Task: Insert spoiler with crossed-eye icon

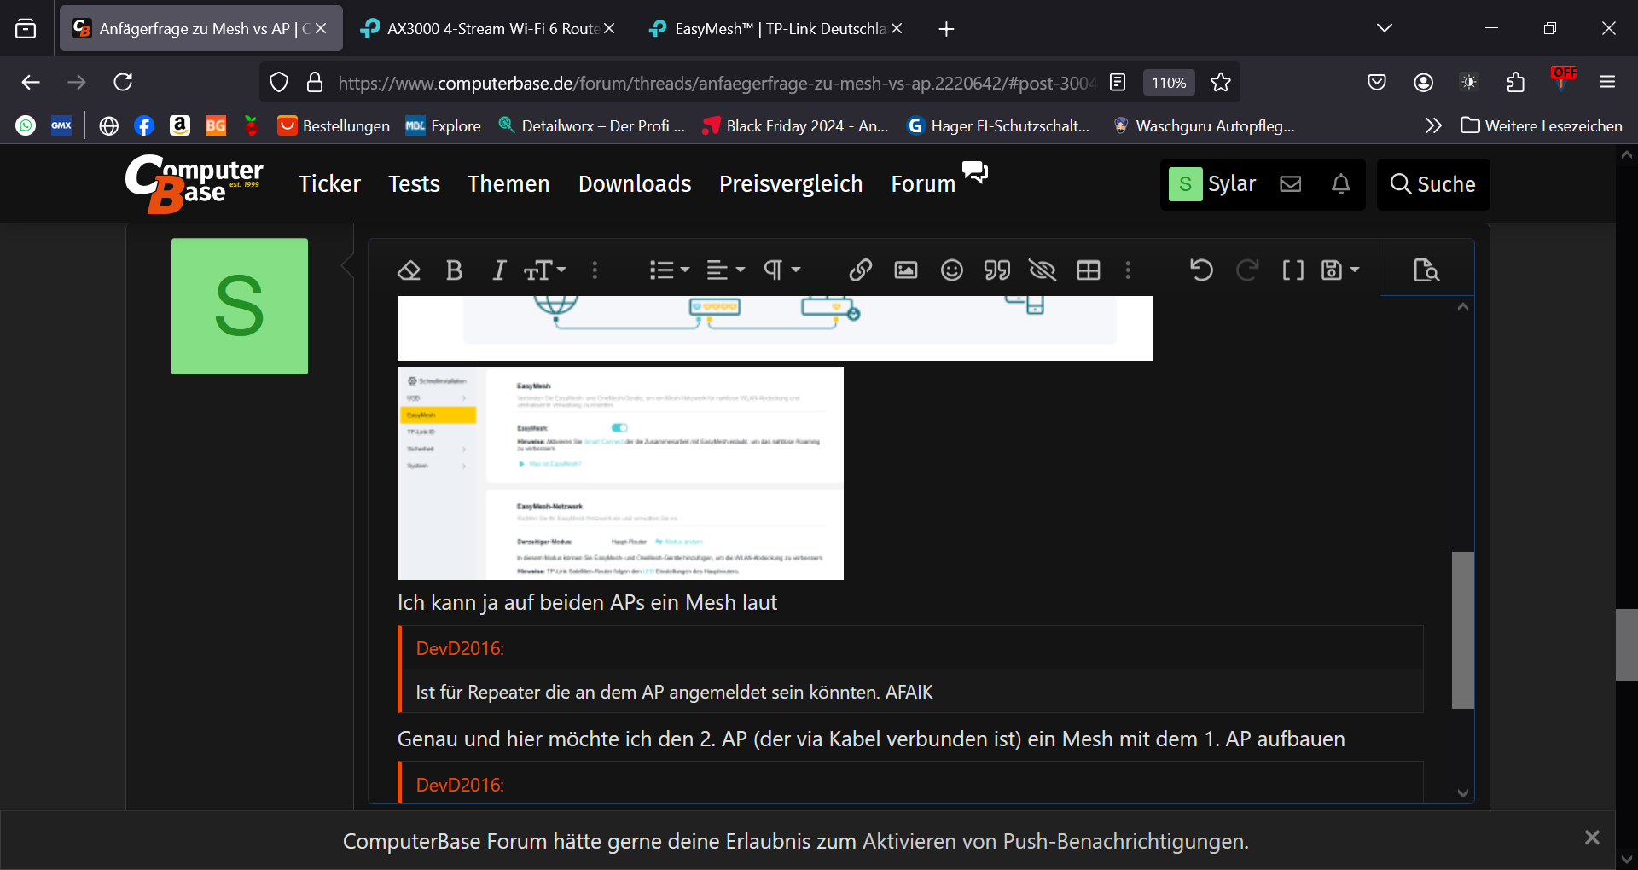Action: point(1043,270)
